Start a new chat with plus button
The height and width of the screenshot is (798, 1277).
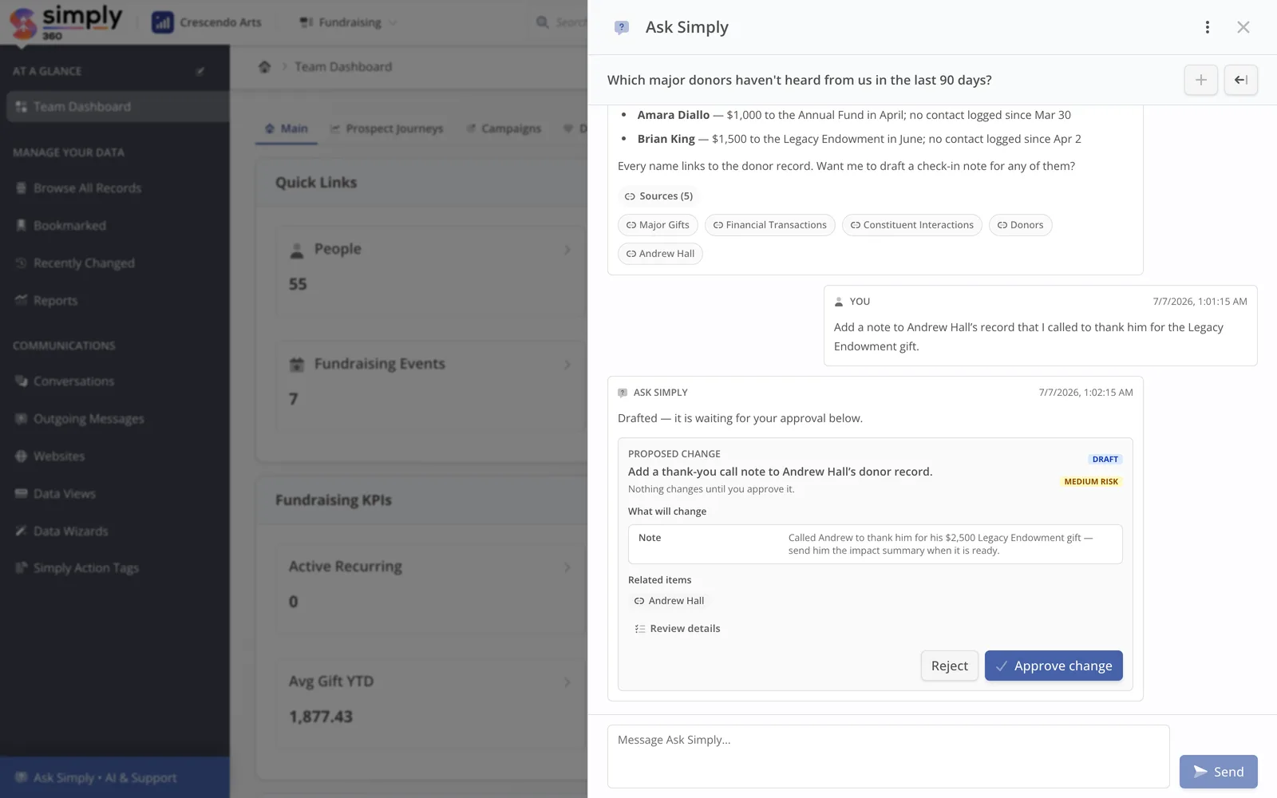coord(1200,80)
